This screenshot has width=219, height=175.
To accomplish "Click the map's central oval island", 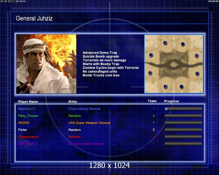I will [173, 65].
